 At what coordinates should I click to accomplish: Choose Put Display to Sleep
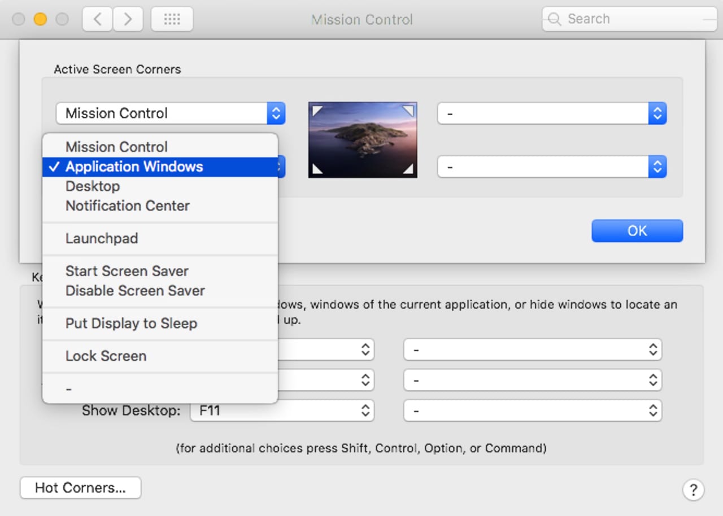(131, 323)
